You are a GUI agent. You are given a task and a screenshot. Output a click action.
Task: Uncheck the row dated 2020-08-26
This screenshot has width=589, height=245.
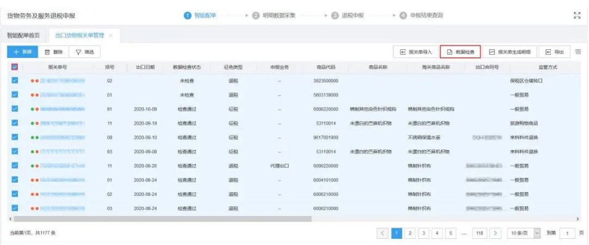pos(15,165)
